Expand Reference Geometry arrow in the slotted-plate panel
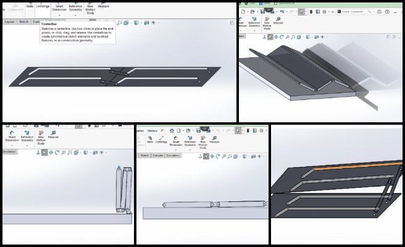This screenshot has width=405, height=247. (x=75, y=15)
